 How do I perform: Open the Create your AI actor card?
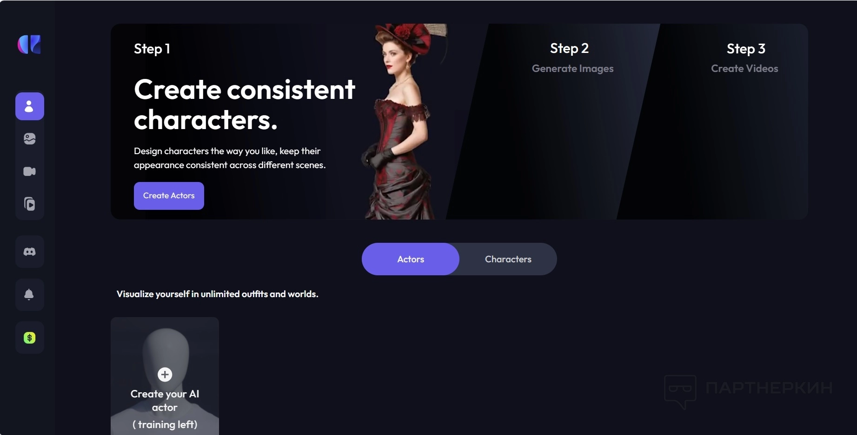click(165, 376)
